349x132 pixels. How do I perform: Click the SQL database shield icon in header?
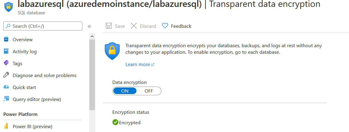pos(9,7)
